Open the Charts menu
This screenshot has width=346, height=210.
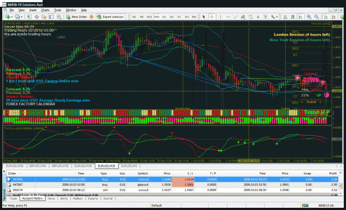coord(45,10)
